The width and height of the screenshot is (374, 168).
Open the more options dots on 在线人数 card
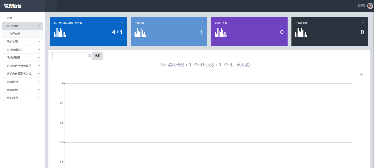pyautogui.click(x=202, y=23)
